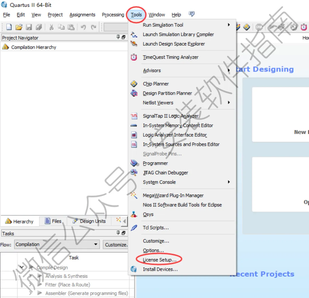Expand the Analysis & Synthesis task

(x=31, y=276)
